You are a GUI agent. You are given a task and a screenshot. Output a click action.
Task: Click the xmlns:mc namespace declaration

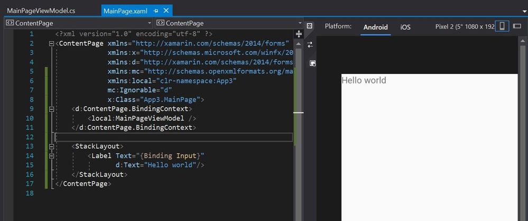coord(201,71)
